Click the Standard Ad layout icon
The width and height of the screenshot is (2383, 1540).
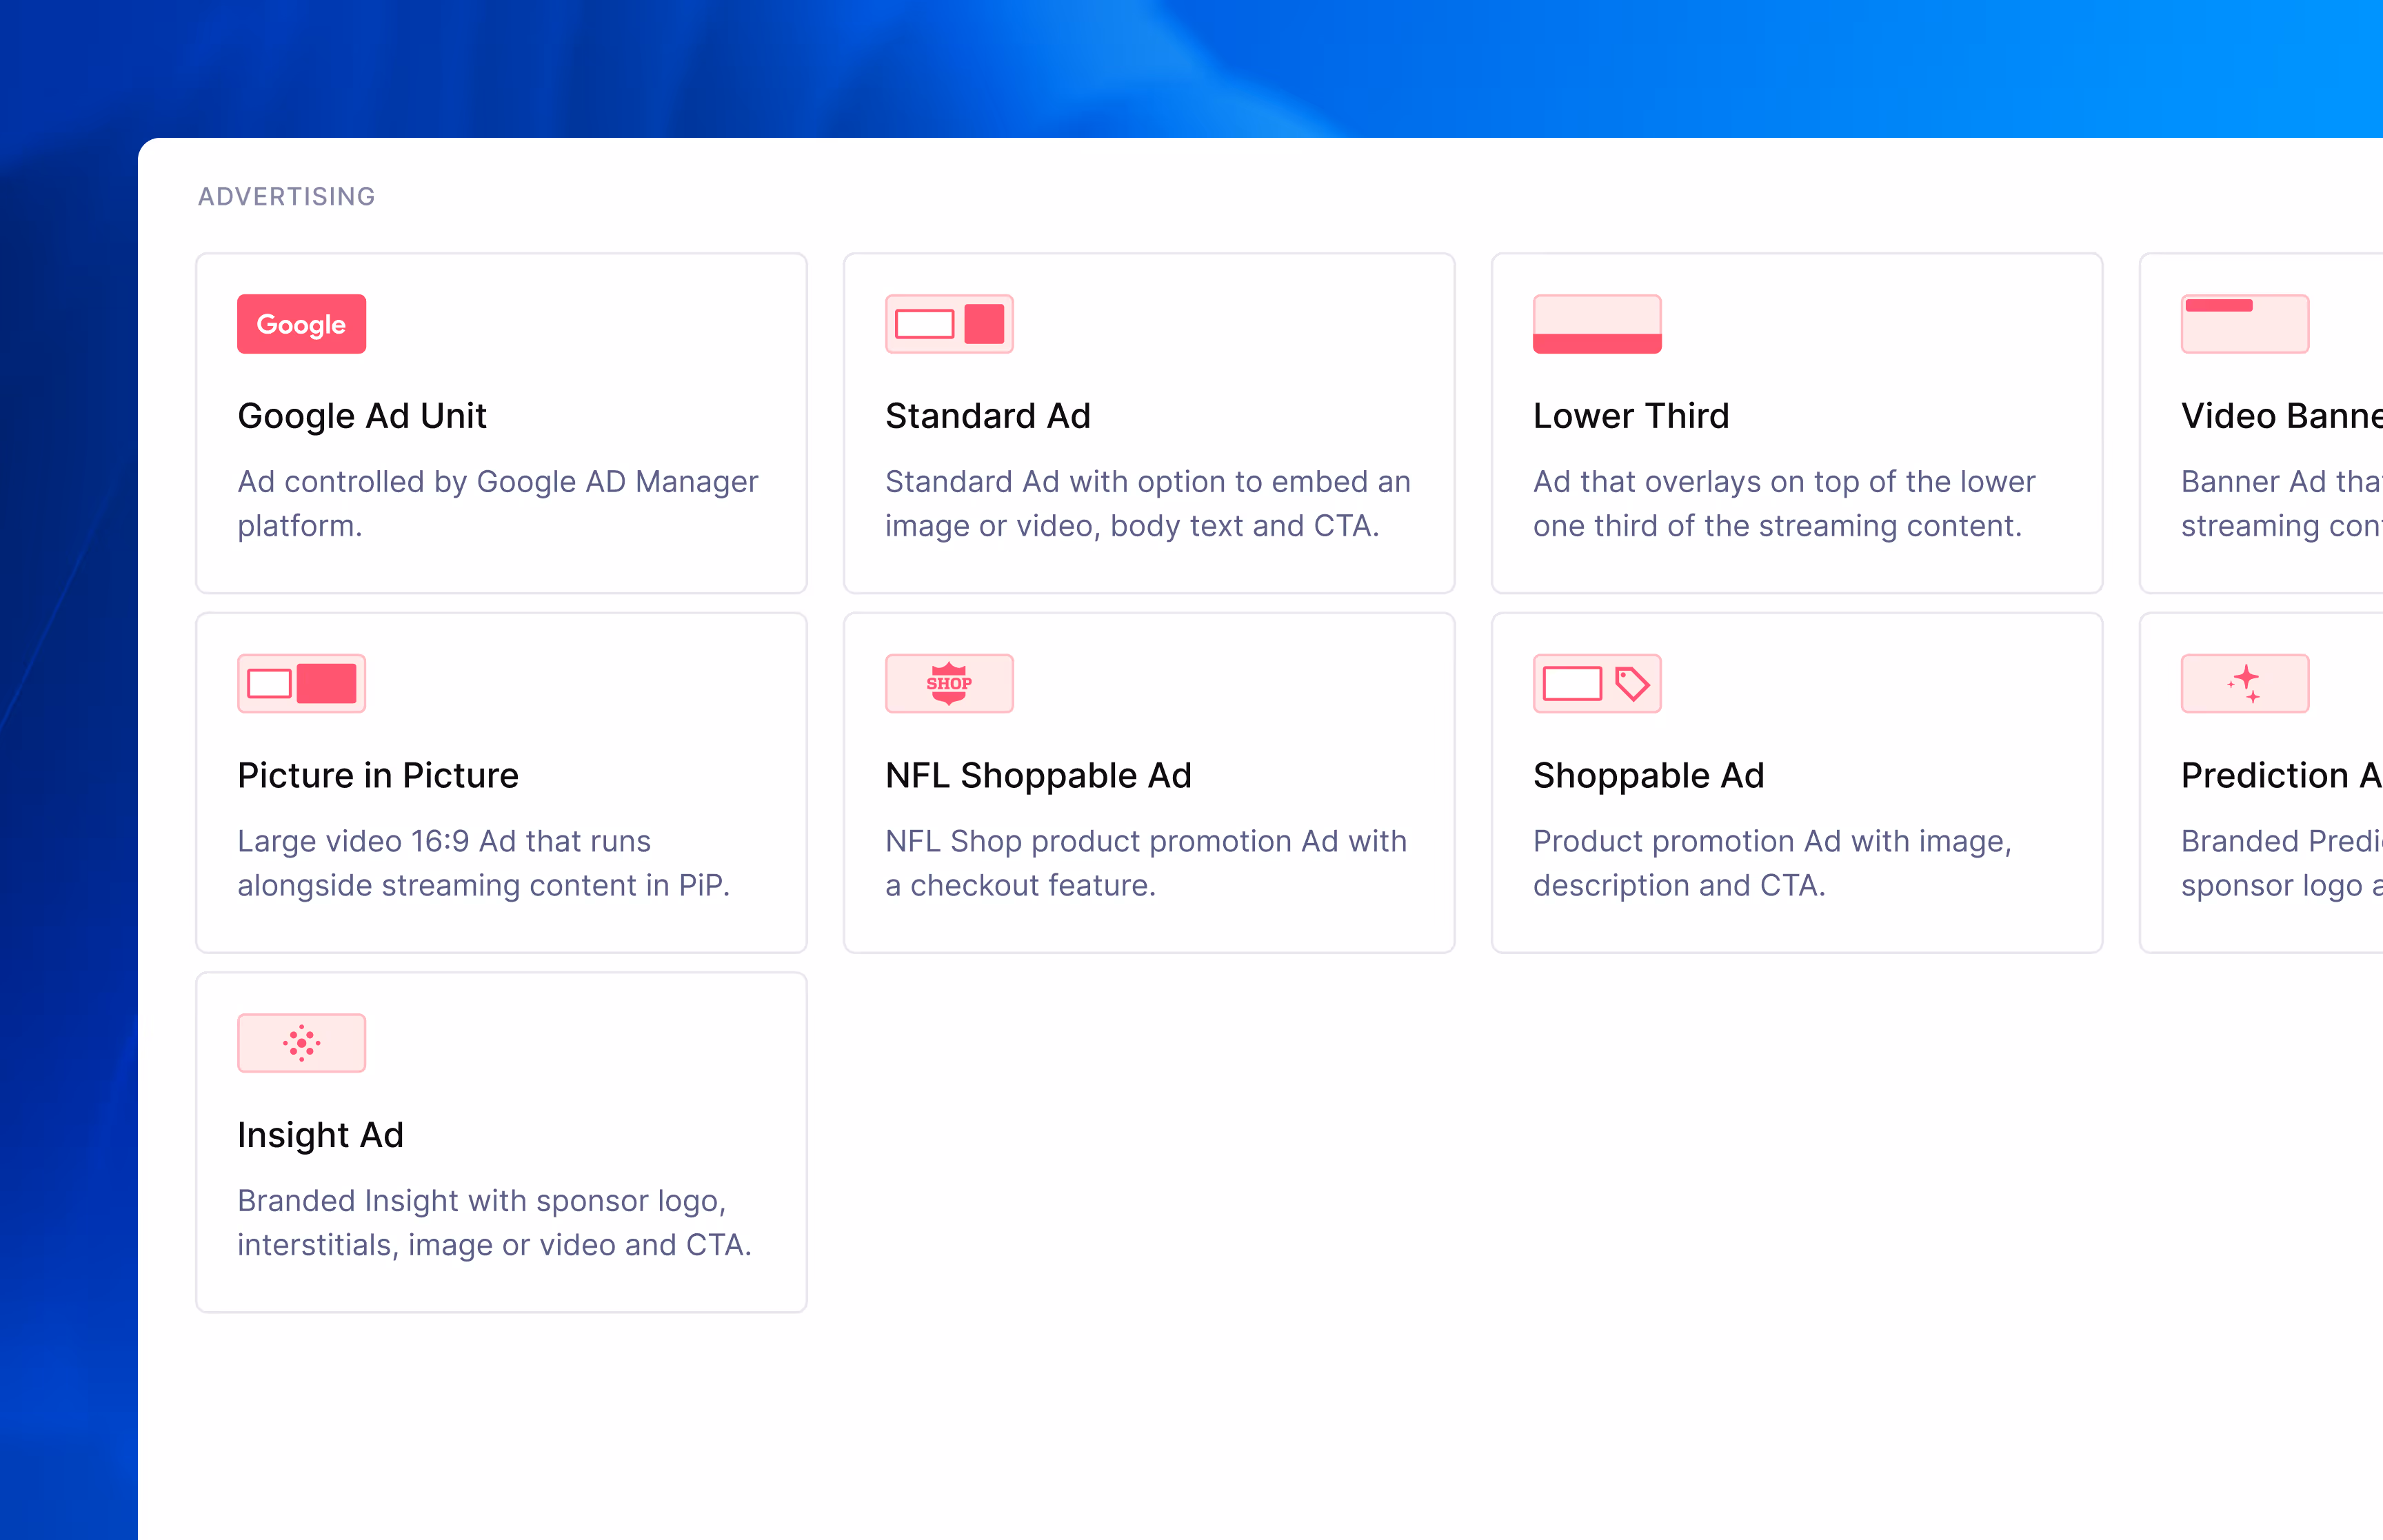pos(948,324)
